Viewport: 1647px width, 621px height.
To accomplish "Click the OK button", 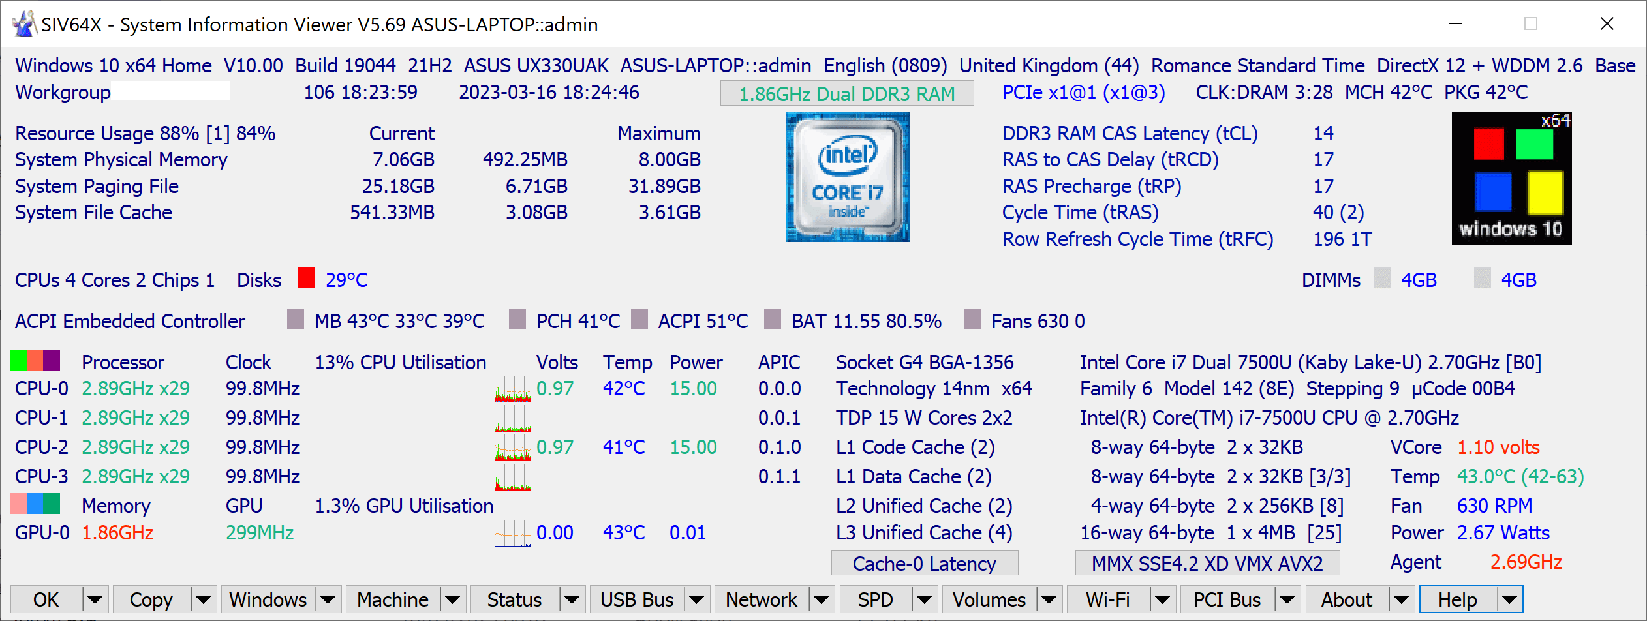I will (46, 599).
